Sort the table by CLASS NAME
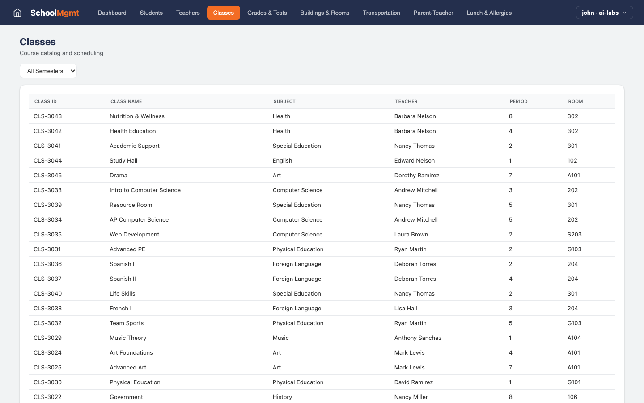Screen dimensions: 644x403 (x=126, y=101)
